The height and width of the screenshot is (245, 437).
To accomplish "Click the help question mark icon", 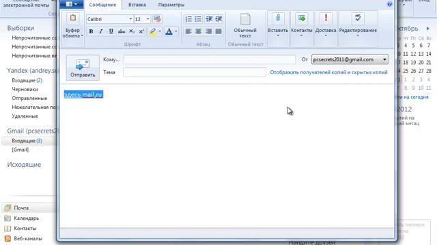I will point(390,4).
